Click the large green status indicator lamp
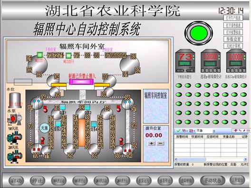 [199, 33]
